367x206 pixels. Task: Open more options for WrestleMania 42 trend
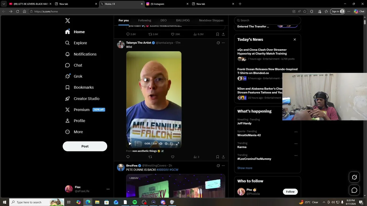tap(296, 132)
